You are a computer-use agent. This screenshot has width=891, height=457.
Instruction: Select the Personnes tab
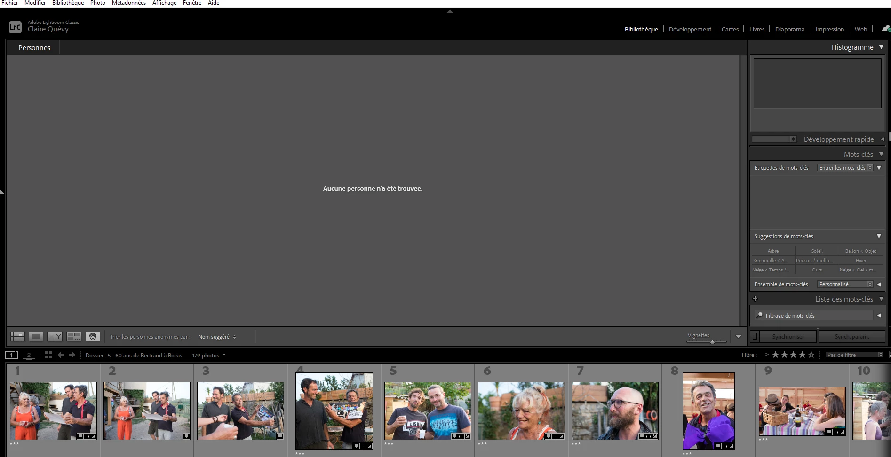point(34,47)
